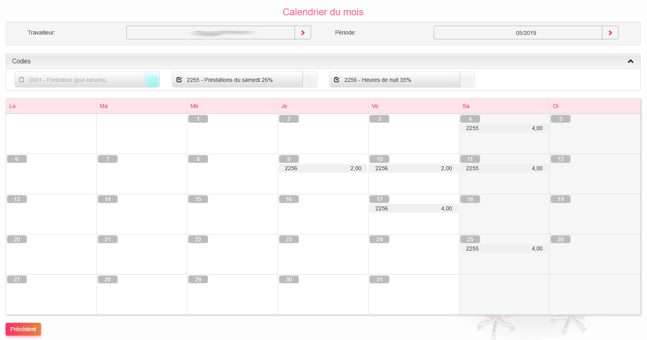The height and width of the screenshot is (340, 647).
Task: Enable the 0001 Prestation (jour-heures) checkbox
Action: pos(22,80)
